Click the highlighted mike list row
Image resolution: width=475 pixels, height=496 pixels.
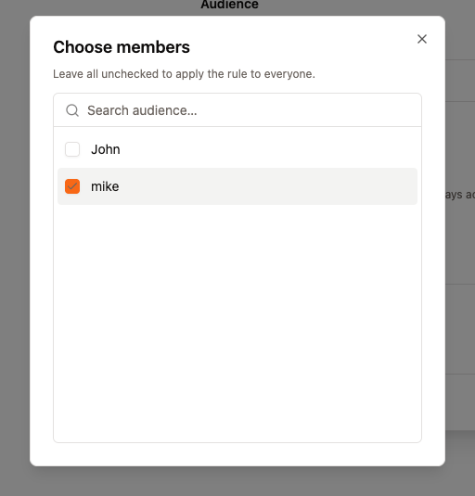(x=237, y=186)
